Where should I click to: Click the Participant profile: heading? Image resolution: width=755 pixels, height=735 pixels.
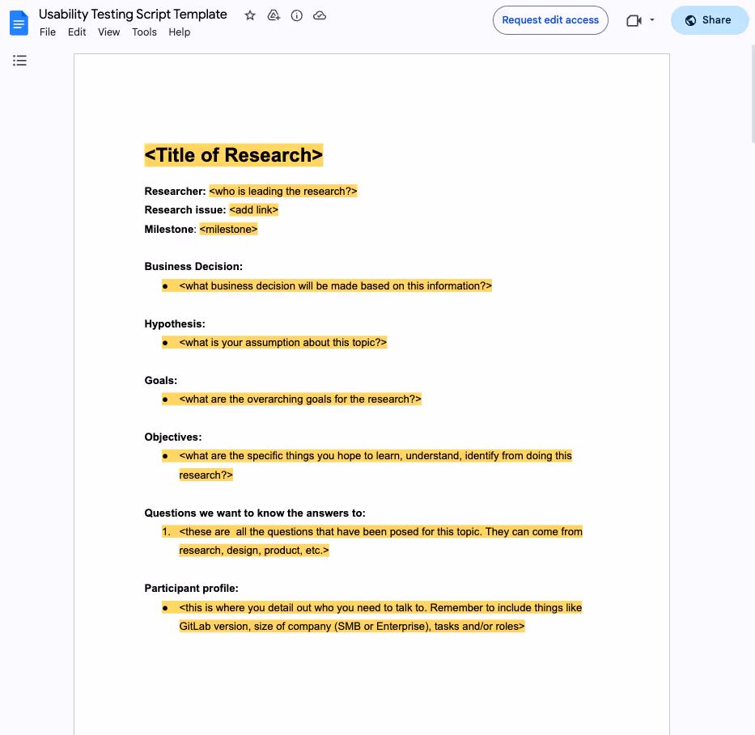point(192,589)
